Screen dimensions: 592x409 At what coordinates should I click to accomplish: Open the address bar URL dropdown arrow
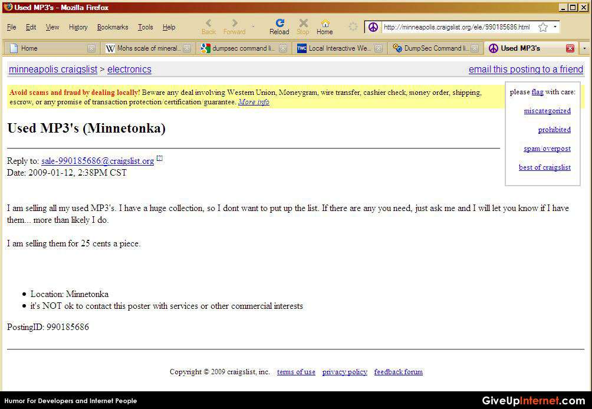(555, 27)
